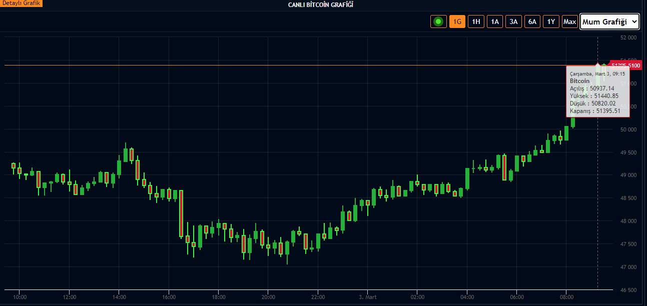Click the 06:00 time axis label
Viewport: 647px width, 306px height.
517,297
